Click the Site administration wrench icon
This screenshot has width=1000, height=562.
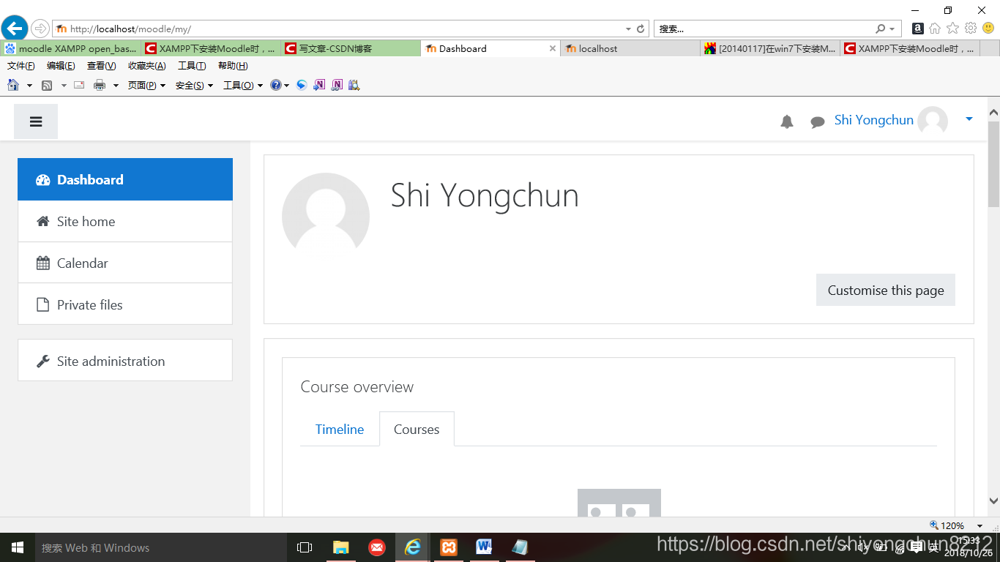[42, 360]
